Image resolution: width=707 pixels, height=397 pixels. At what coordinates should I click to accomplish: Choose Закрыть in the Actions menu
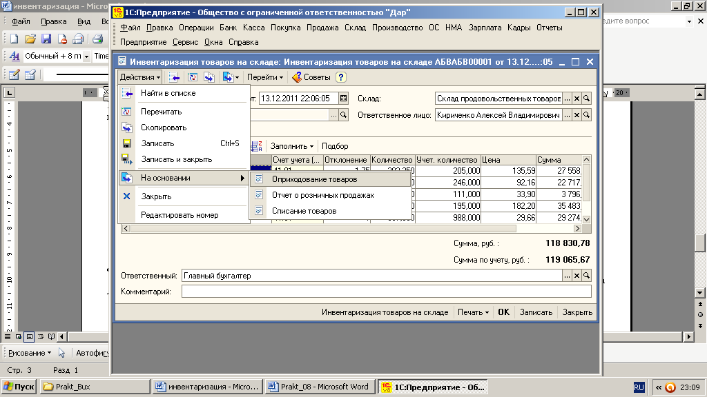click(184, 196)
